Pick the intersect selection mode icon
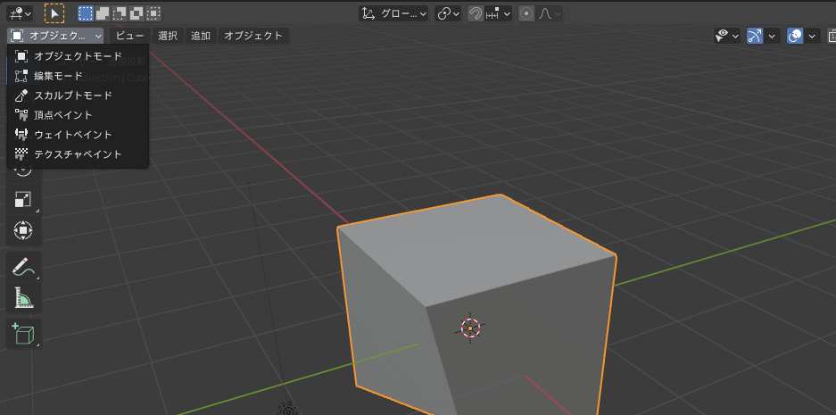836x415 pixels. click(x=153, y=13)
